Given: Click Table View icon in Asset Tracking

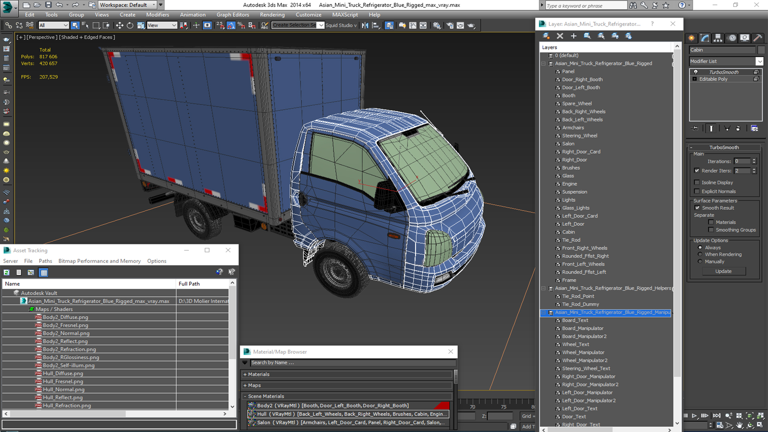Looking at the screenshot, I should [x=44, y=272].
